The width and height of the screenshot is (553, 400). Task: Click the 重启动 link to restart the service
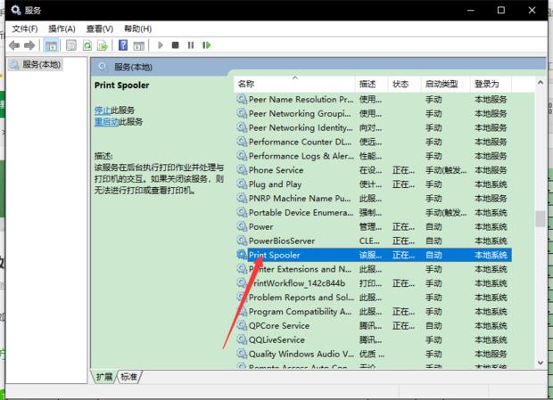106,121
